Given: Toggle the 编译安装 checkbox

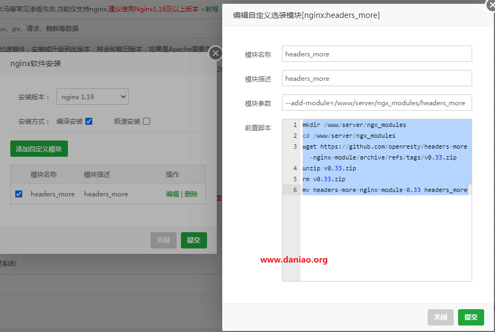Looking at the screenshot, I should [89, 122].
